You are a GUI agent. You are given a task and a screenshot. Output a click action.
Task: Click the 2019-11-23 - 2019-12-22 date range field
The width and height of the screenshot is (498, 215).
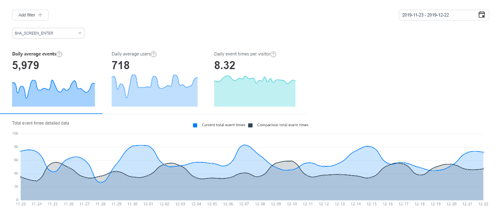[x=444, y=15]
